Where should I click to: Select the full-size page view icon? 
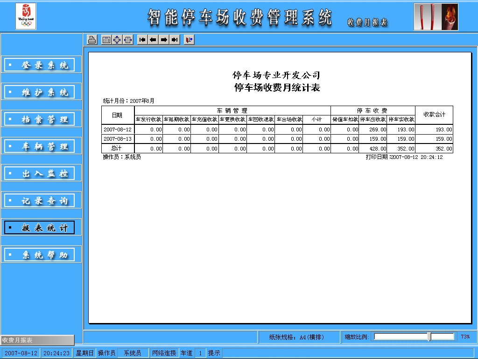(x=106, y=40)
